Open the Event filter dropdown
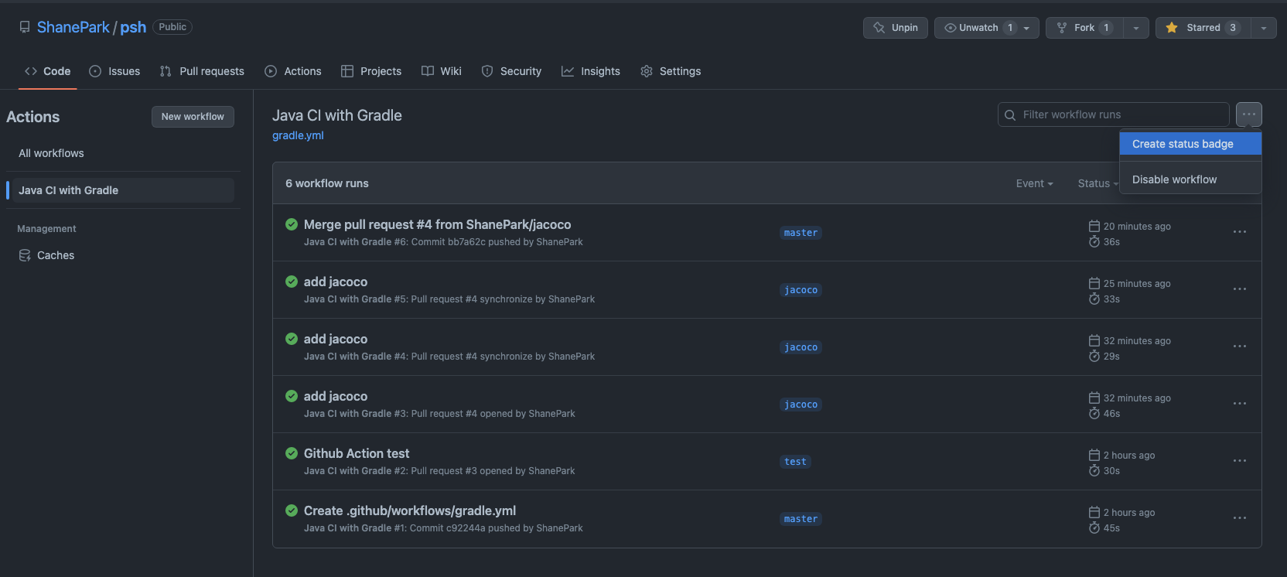Screen dimensions: 1287x577 (x=1035, y=183)
